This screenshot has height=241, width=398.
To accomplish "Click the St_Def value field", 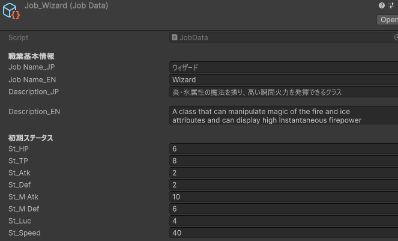I will pyautogui.click(x=283, y=185).
